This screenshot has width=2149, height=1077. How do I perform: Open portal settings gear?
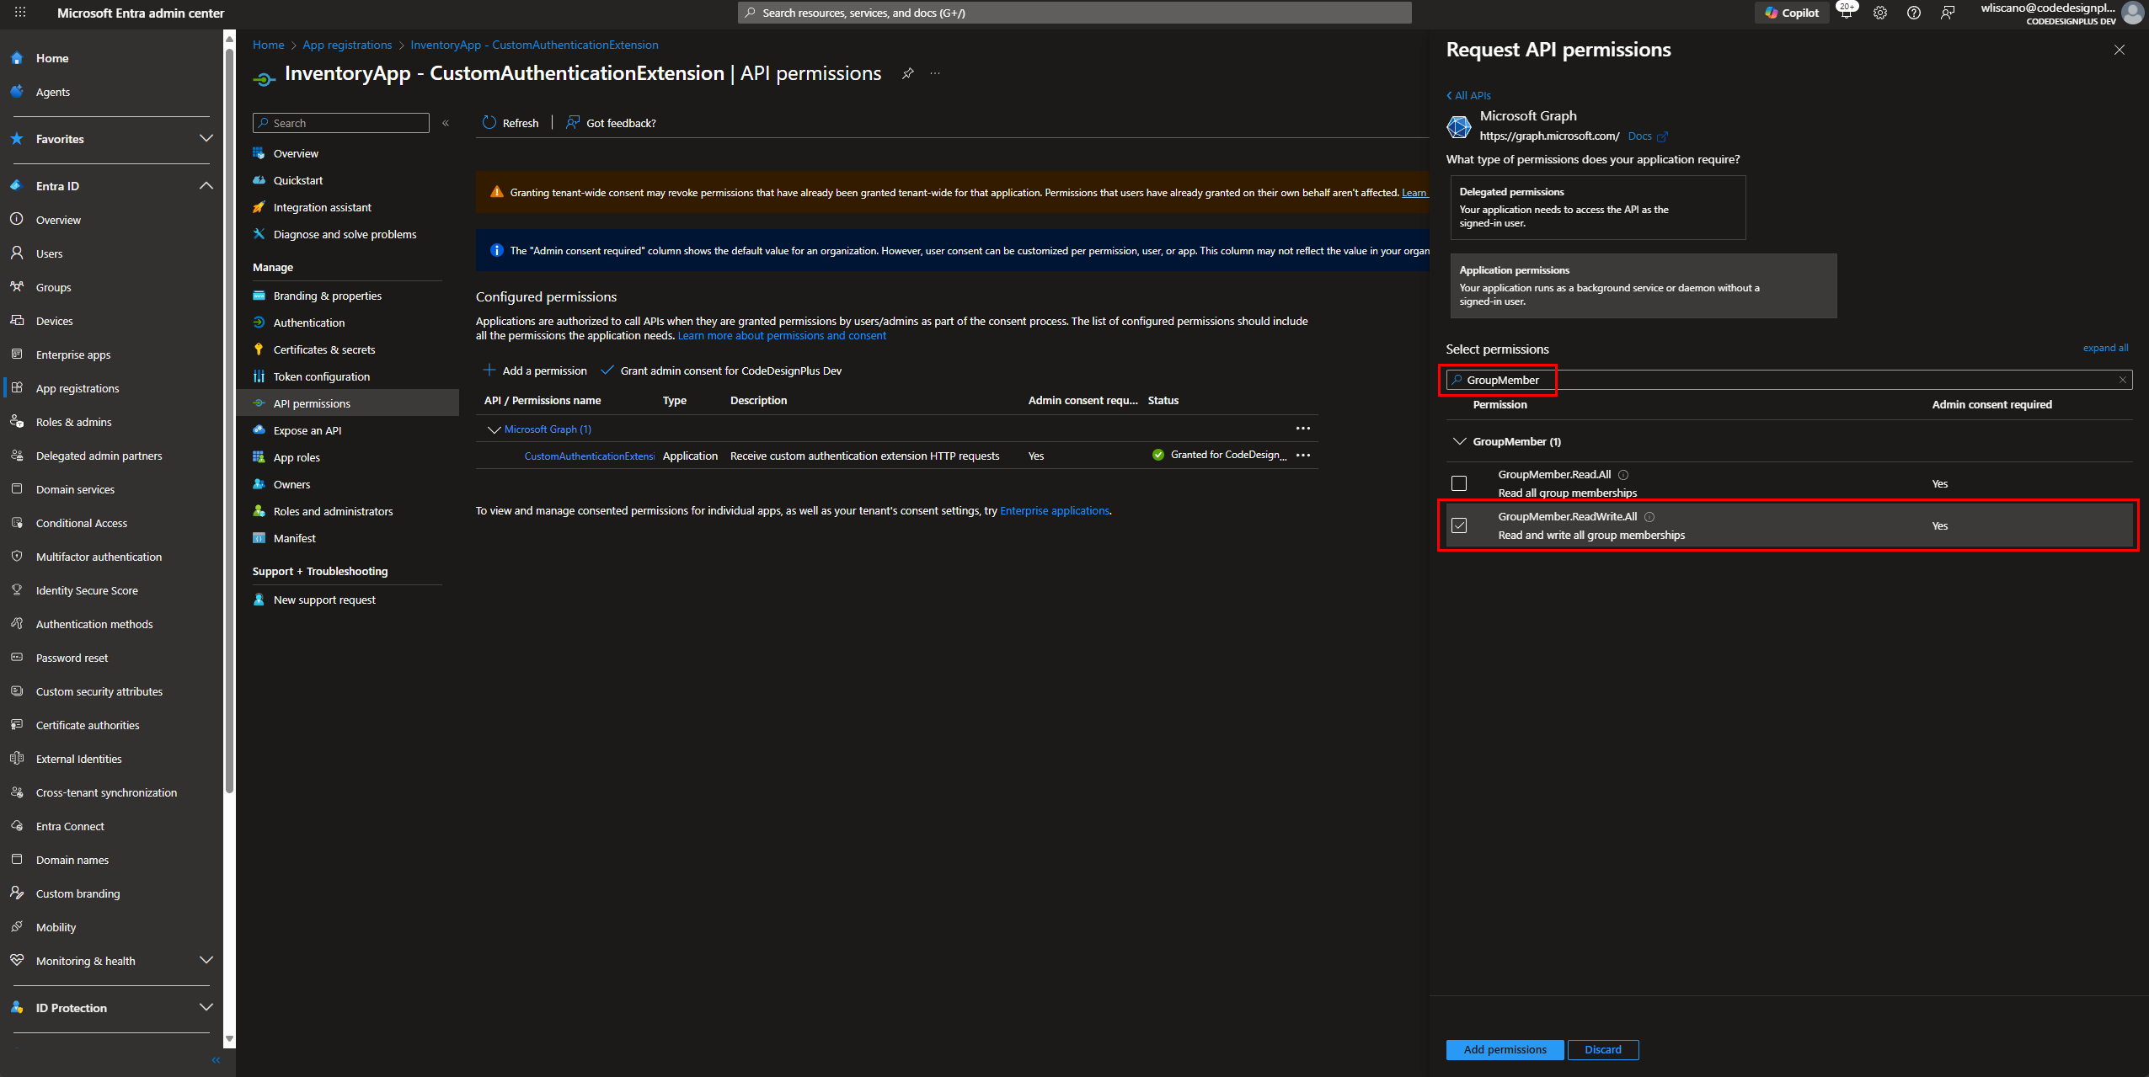pos(1880,13)
